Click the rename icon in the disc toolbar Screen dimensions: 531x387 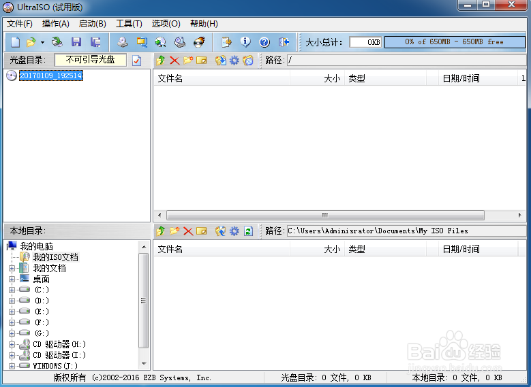[x=202, y=61]
